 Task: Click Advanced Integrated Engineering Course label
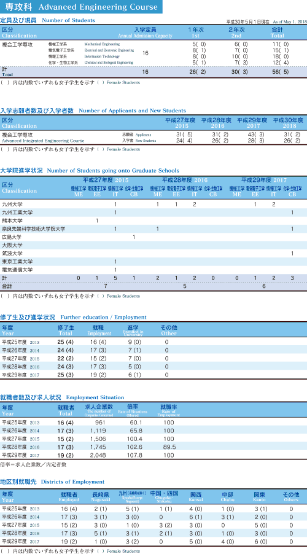click(x=43, y=141)
